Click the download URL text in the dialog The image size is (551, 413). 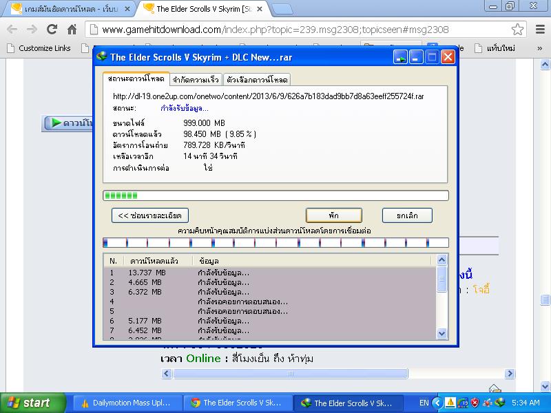tap(268, 96)
